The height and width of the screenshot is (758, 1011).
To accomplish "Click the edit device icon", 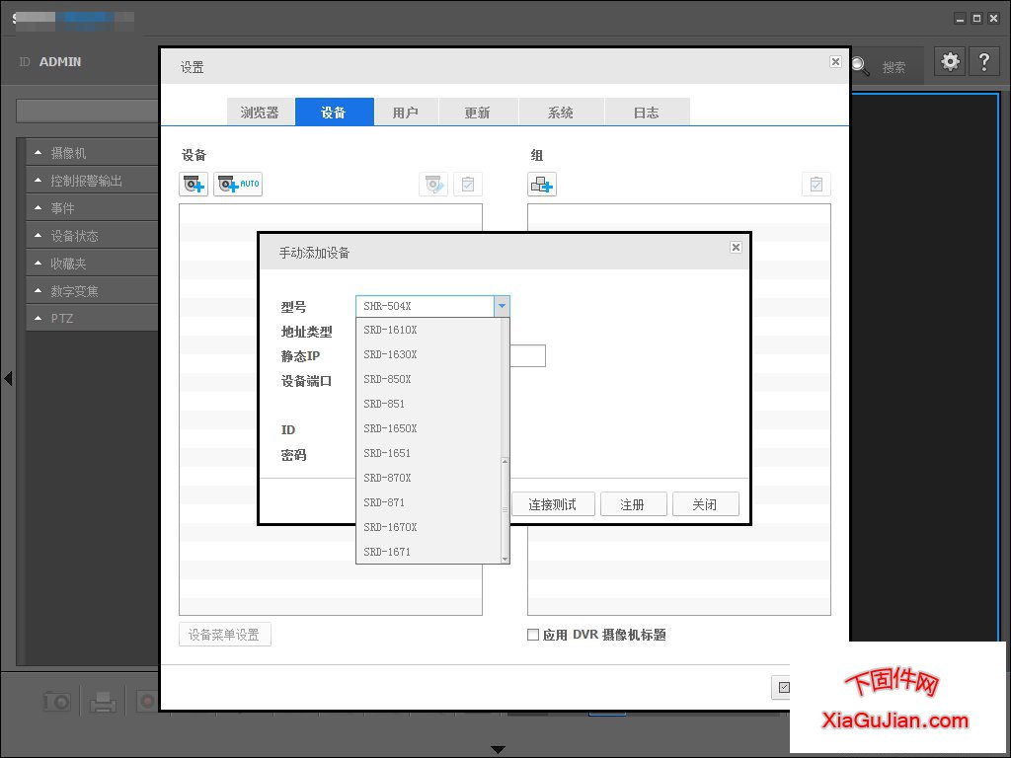I will coord(433,185).
